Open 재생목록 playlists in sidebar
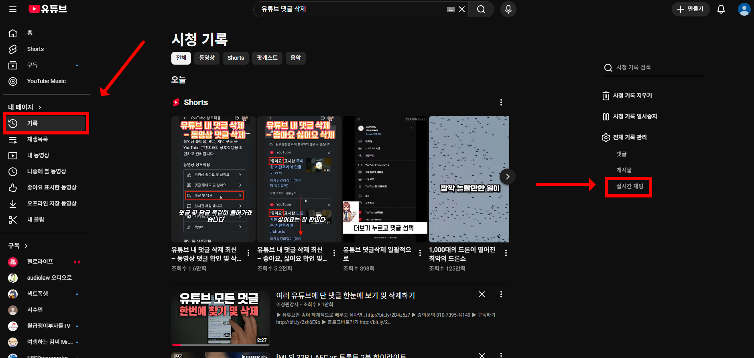The height and width of the screenshot is (358, 754). 47,139
